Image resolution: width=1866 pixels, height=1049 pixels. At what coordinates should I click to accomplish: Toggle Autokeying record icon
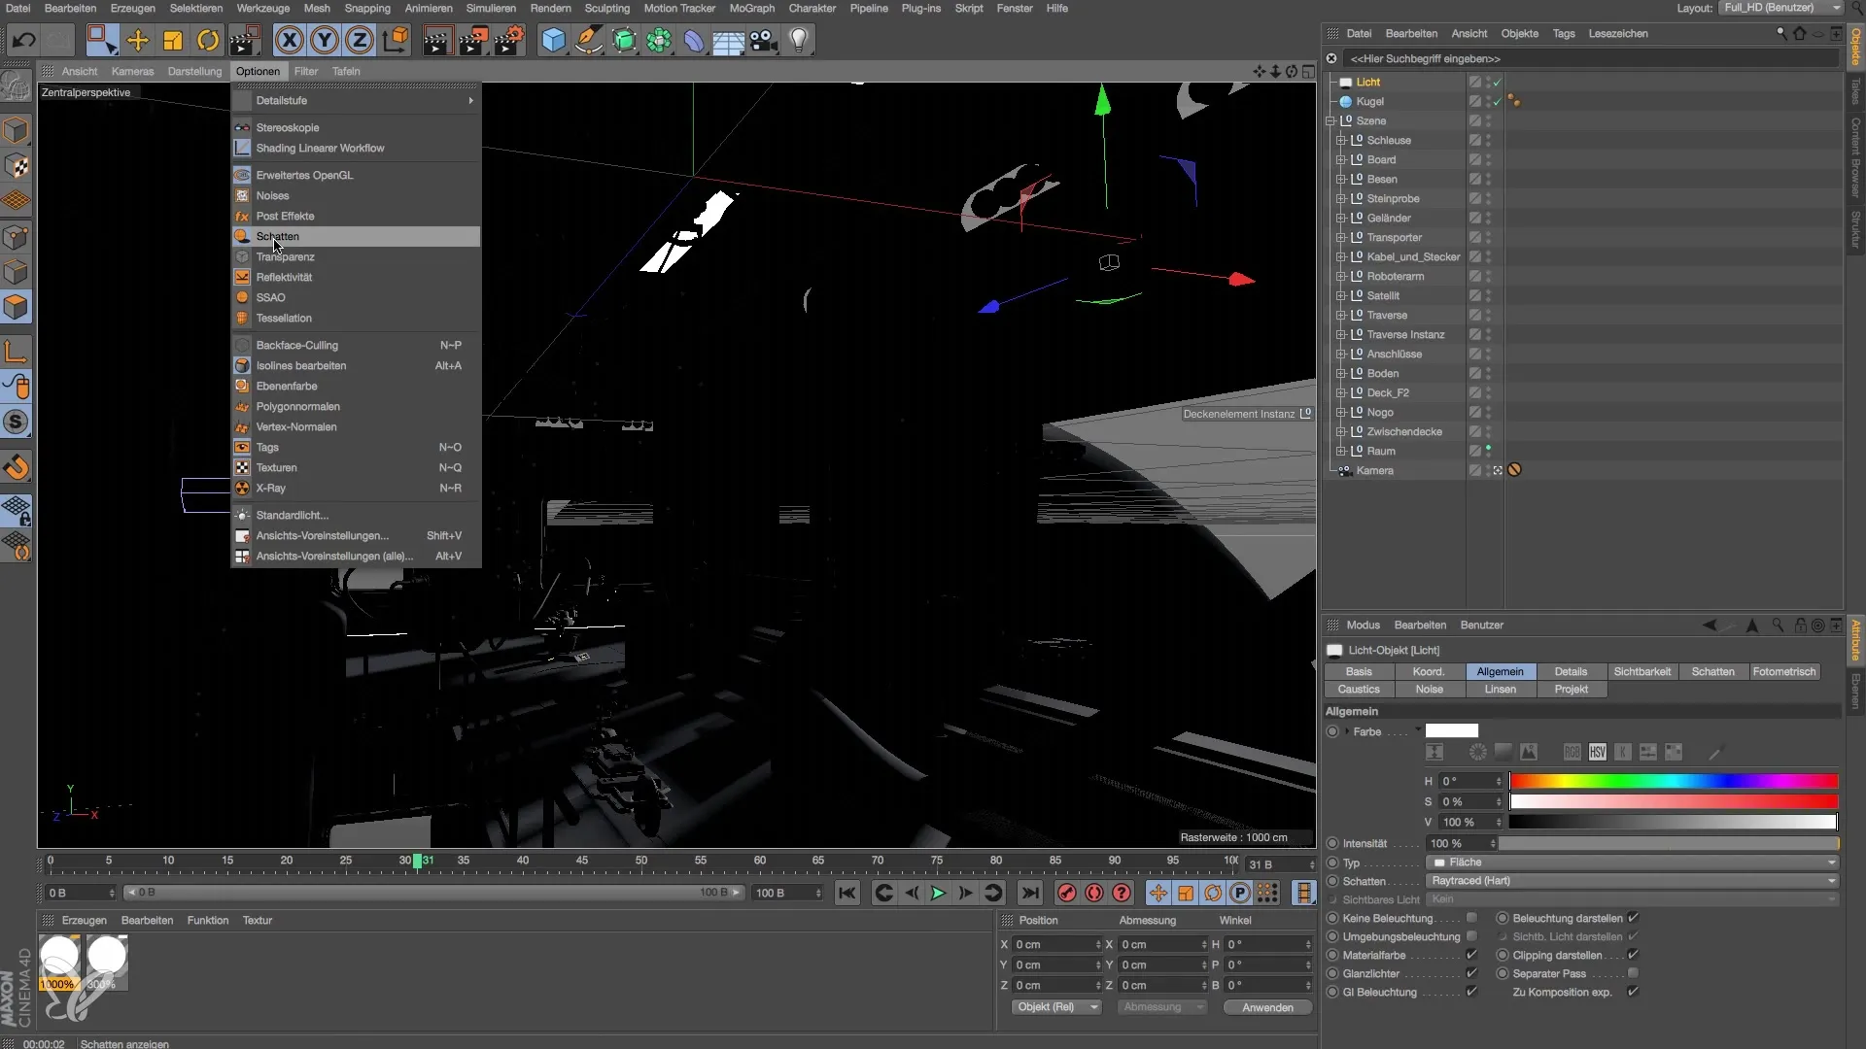pos(1094,893)
